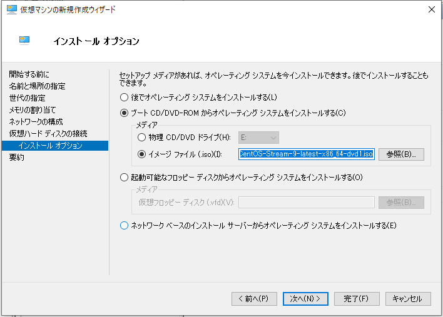443x317 pixels.
Task: Select 起動可能なフロッピー ディスク install option
Action: 124,178
